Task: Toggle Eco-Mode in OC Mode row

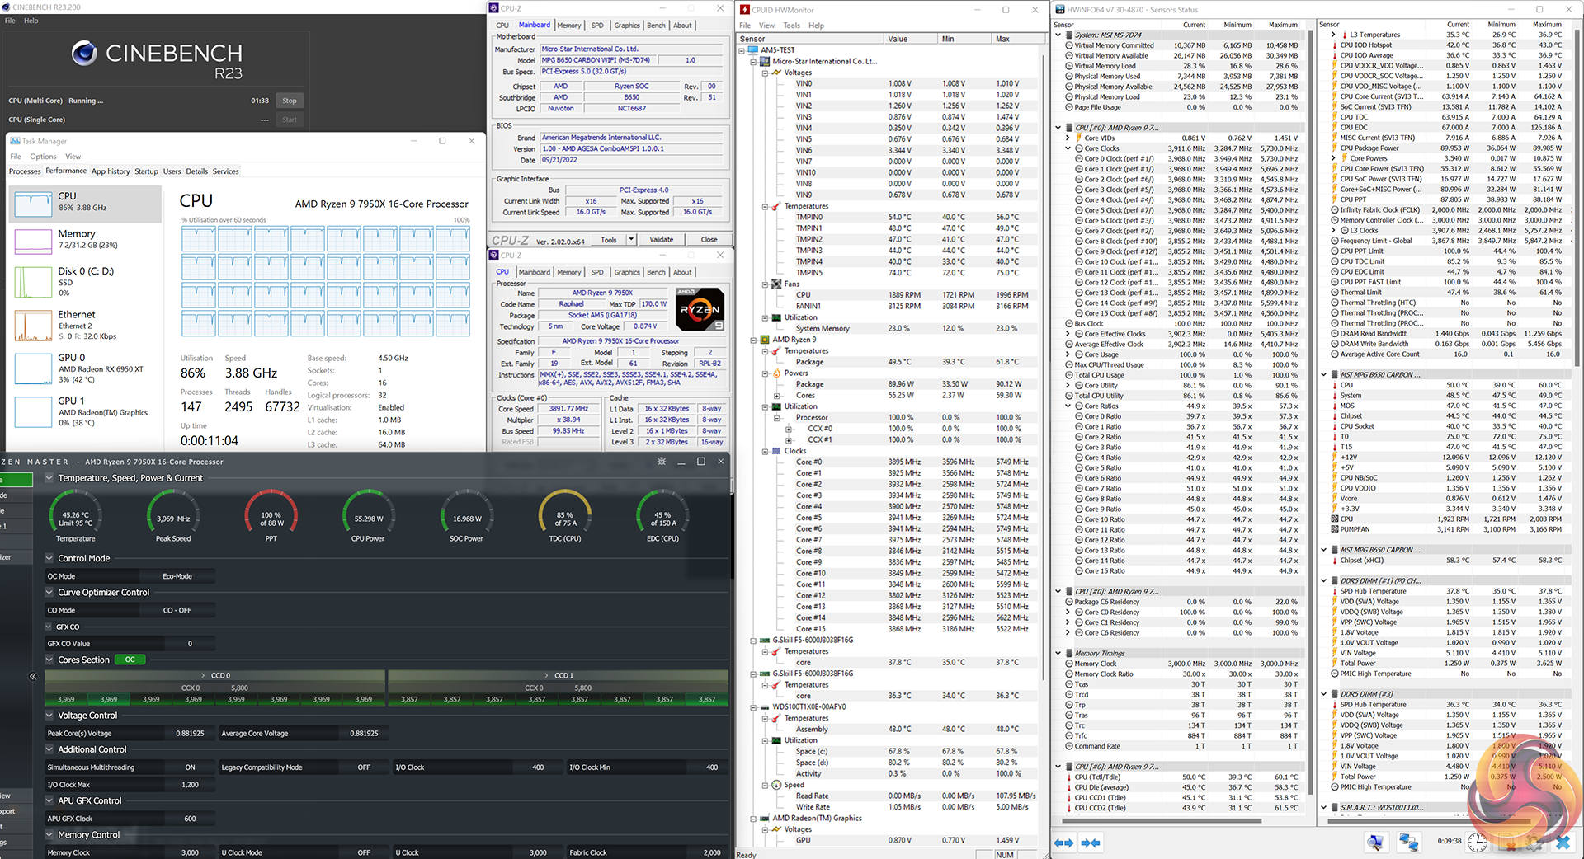Action: pyautogui.click(x=177, y=576)
